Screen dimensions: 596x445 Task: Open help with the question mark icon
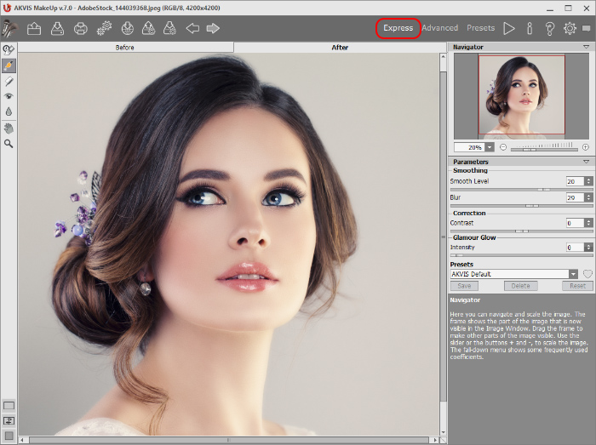(x=550, y=28)
